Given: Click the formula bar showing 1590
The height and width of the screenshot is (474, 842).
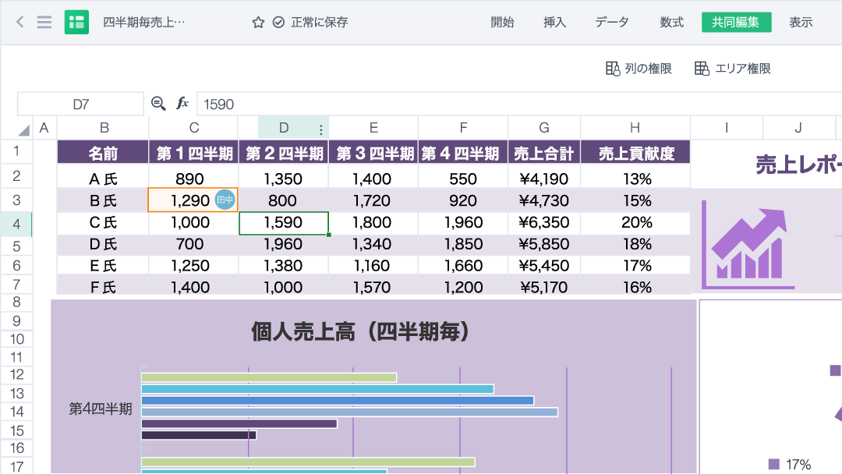Looking at the screenshot, I should [515, 104].
